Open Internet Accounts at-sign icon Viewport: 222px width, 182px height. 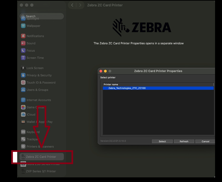23,100
